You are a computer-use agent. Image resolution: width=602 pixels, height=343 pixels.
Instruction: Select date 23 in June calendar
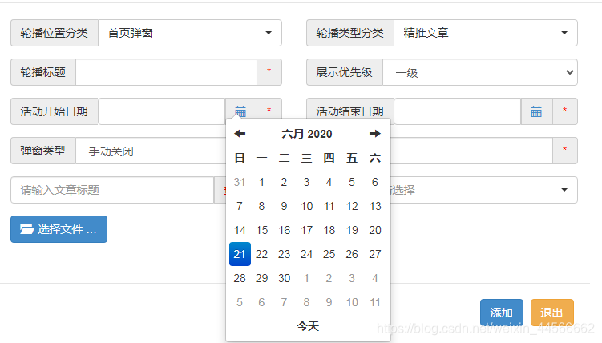coord(284,254)
